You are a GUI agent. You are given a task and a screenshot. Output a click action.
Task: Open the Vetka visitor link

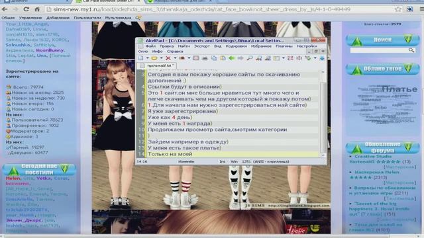(43, 178)
